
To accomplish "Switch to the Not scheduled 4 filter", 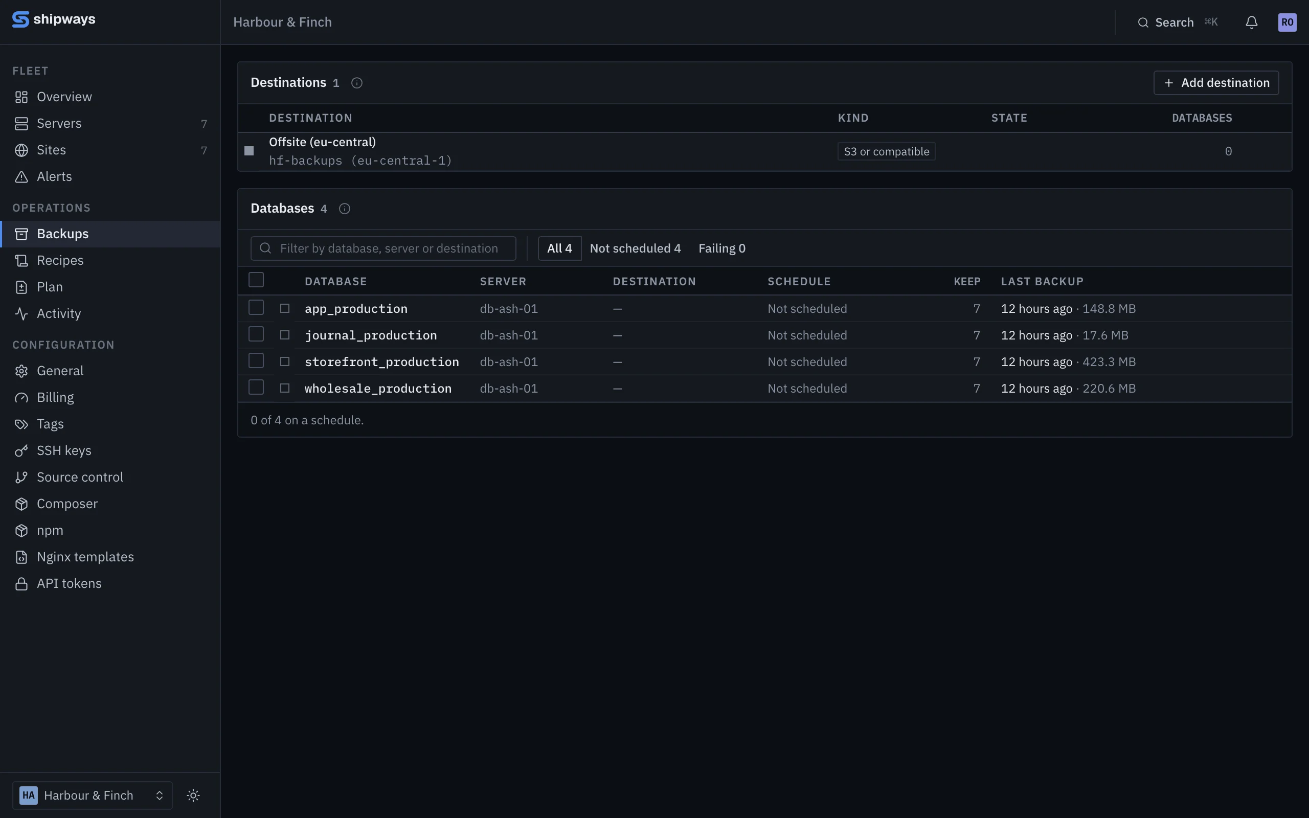I will [x=635, y=248].
